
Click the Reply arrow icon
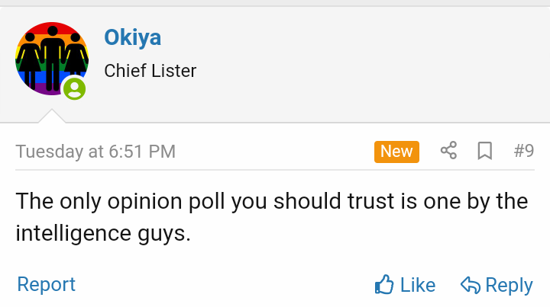[x=470, y=285]
